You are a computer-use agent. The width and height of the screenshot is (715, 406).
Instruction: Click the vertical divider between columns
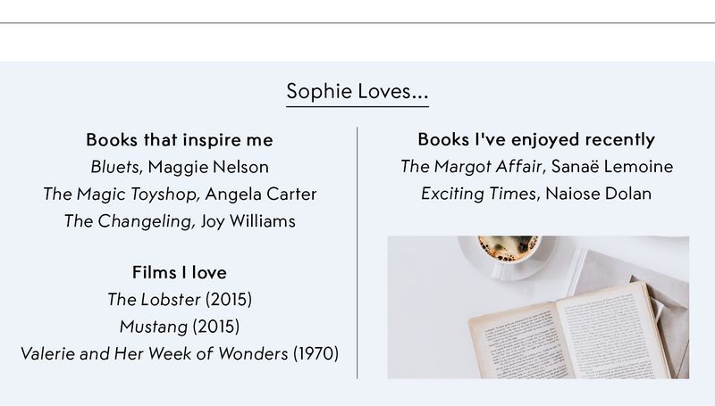pyautogui.click(x=357, y=253)
